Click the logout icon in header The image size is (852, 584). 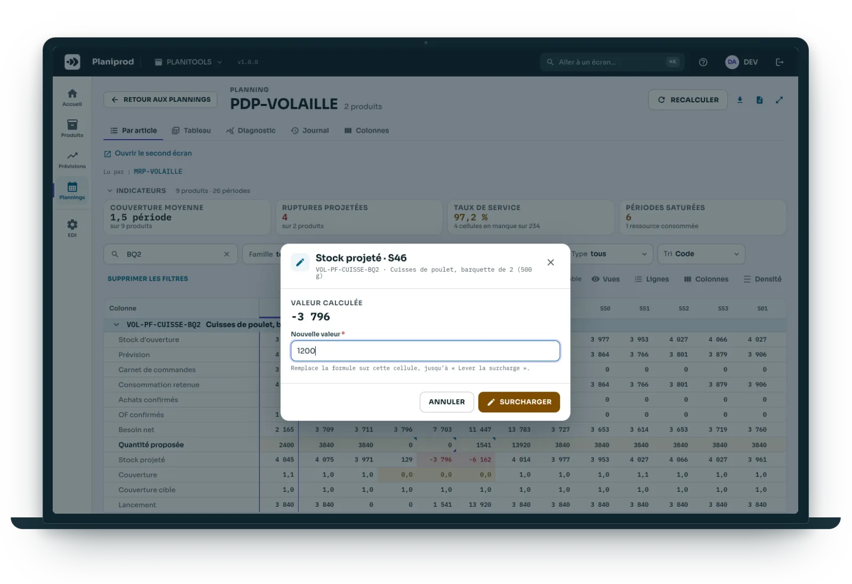point(780,62)
